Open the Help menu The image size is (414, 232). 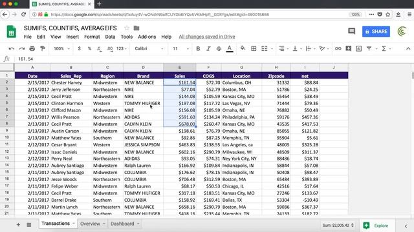tap(166, 37)
